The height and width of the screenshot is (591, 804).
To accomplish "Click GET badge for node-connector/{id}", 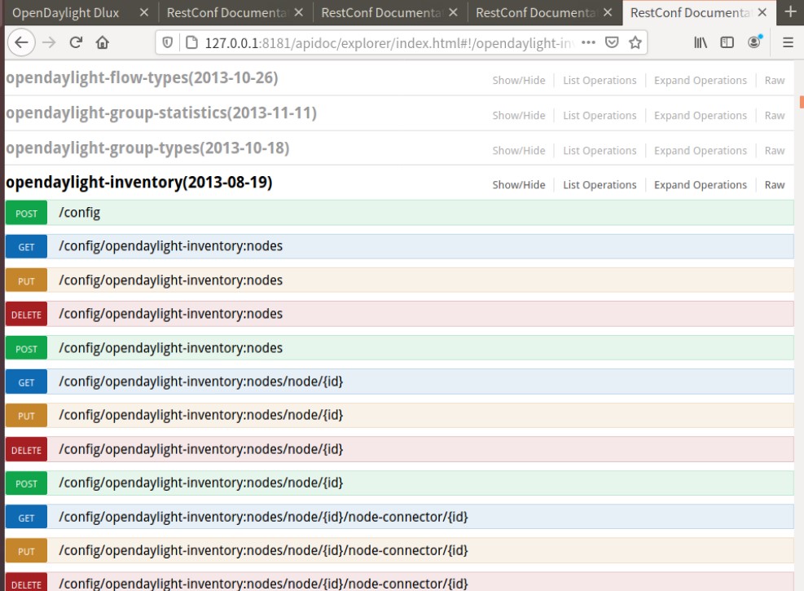I will [26, 518].
